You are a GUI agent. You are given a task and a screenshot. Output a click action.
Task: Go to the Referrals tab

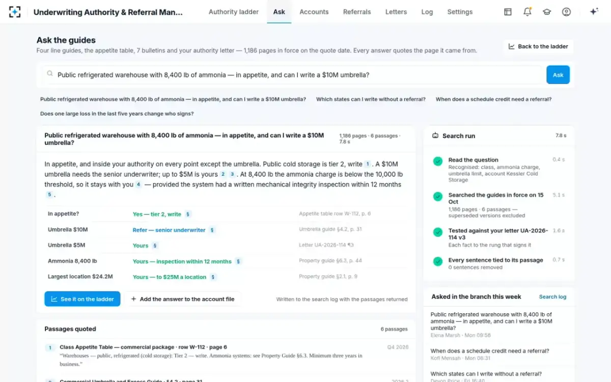click(357, 12)
